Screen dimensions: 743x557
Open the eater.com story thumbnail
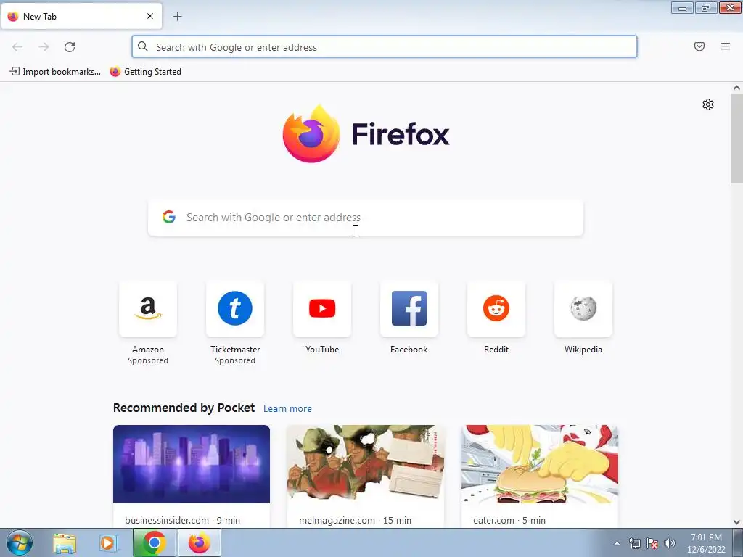point(540,464)
